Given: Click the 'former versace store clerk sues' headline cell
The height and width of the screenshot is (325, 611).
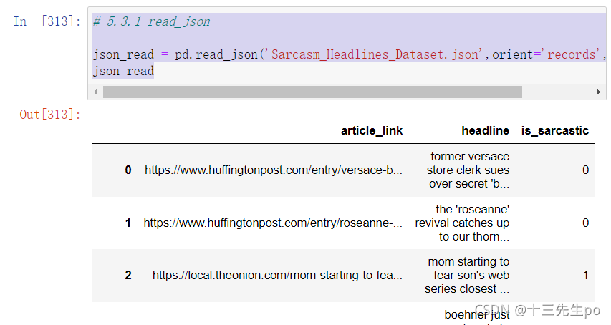Looking at the screenshot, I should click(x=468, y=170).
